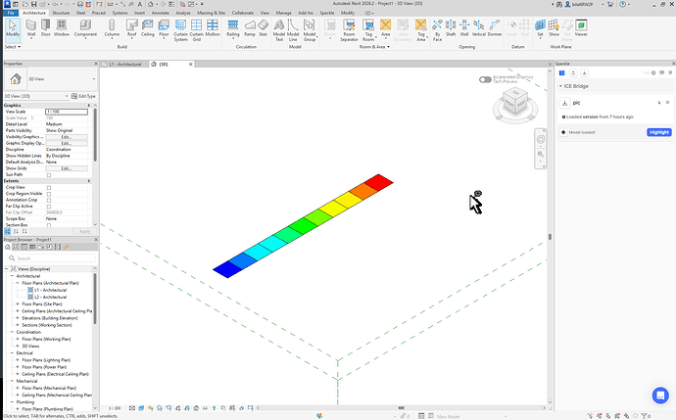Select the Mullion tool
Image resolution: width=676 pixels, height=420 pixels.
213,28
